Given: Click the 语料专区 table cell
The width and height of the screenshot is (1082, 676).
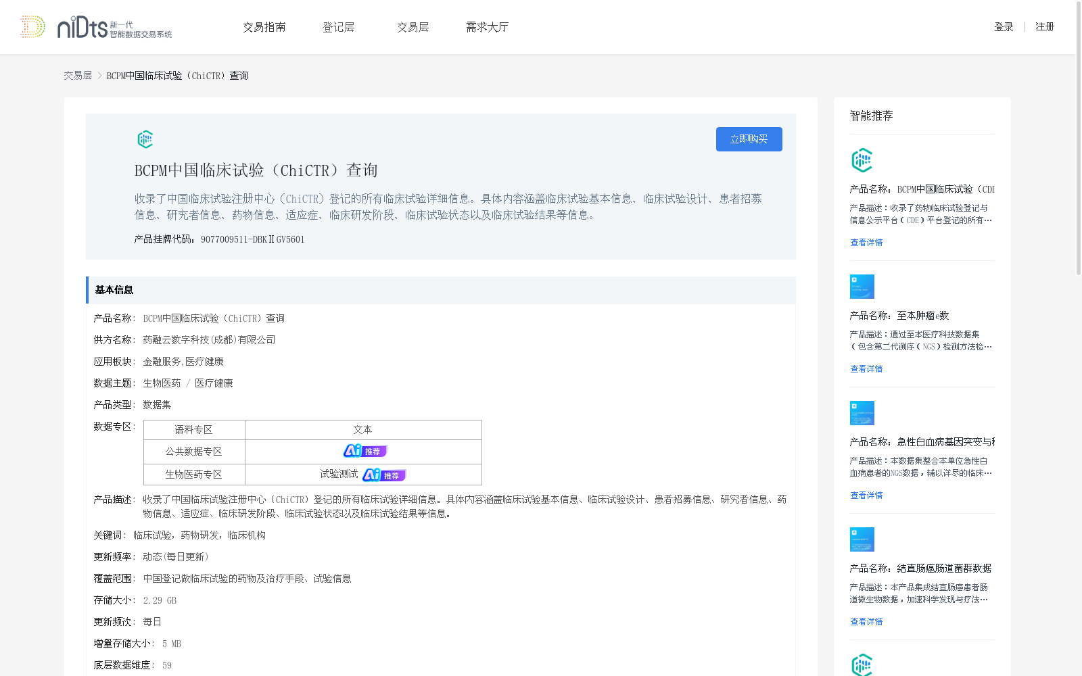Looking at the screenshot, I should click(194, 430).
